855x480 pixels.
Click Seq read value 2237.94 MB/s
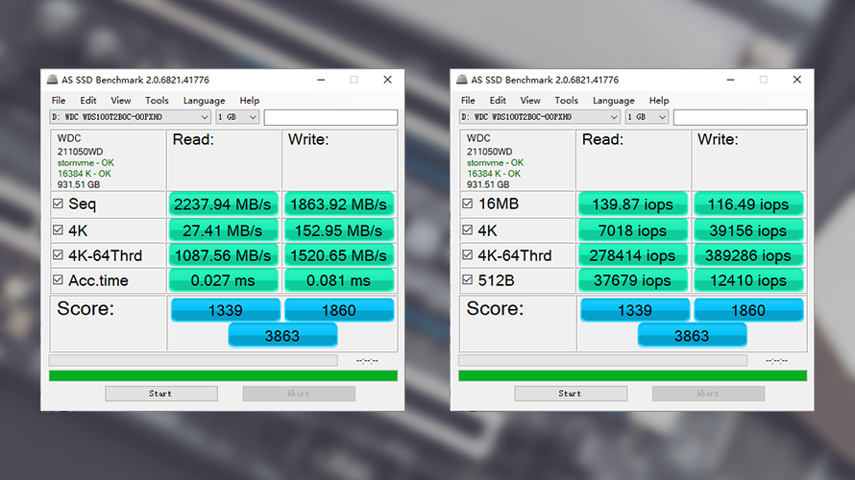click(224, 204)
